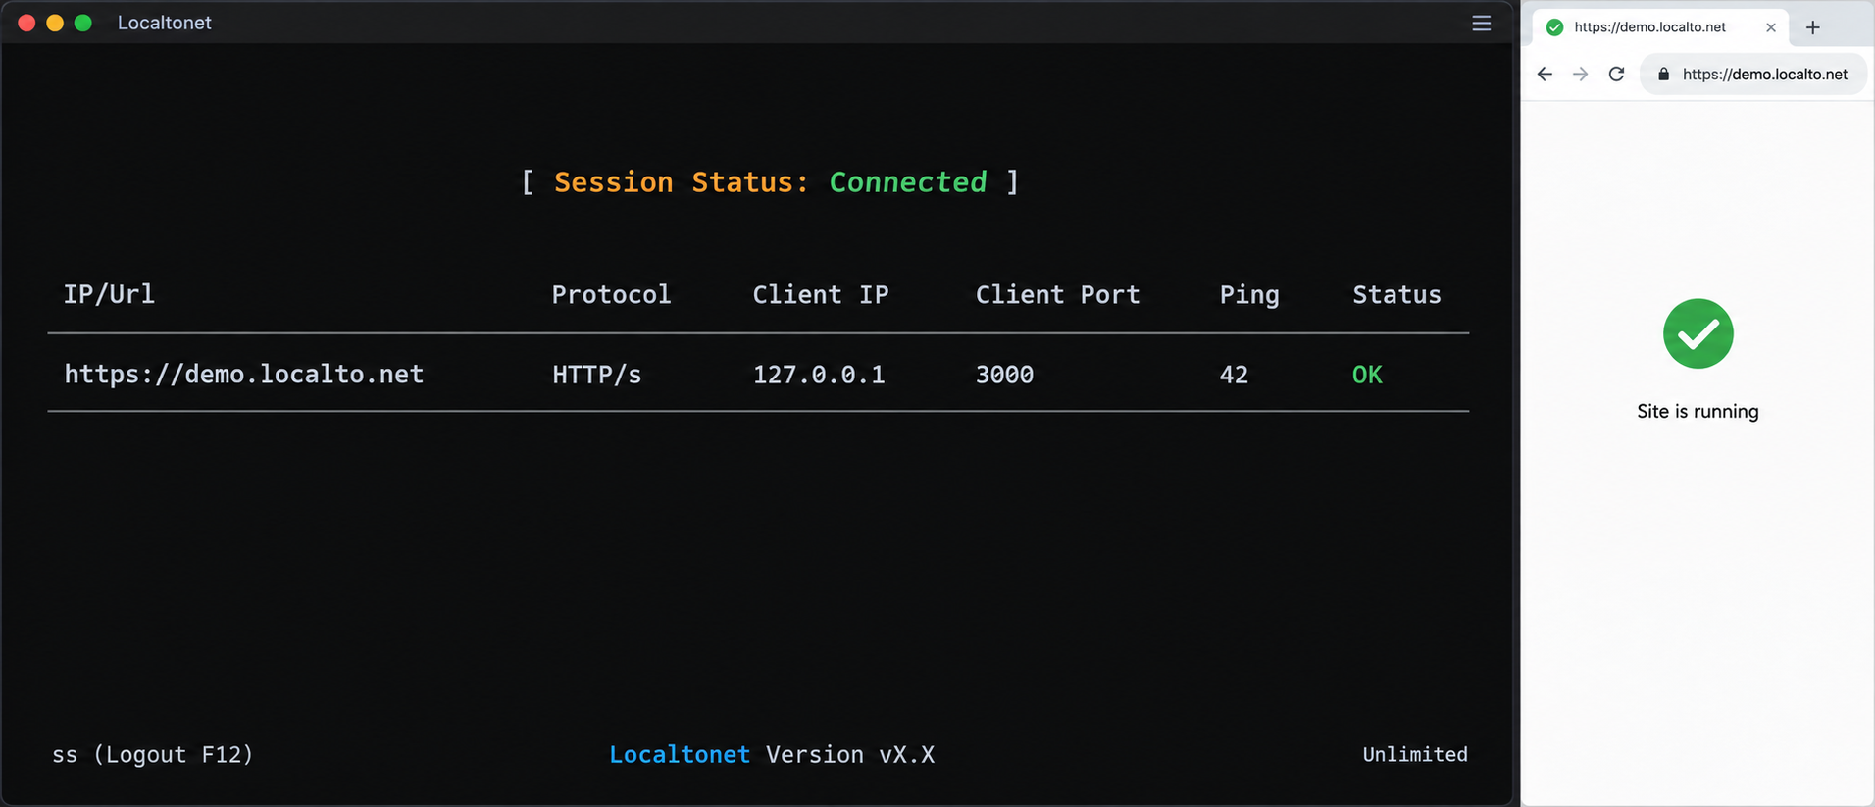1875x807 pixels.
Task: Click the tab's green favicon
Action: (1554, 27)
